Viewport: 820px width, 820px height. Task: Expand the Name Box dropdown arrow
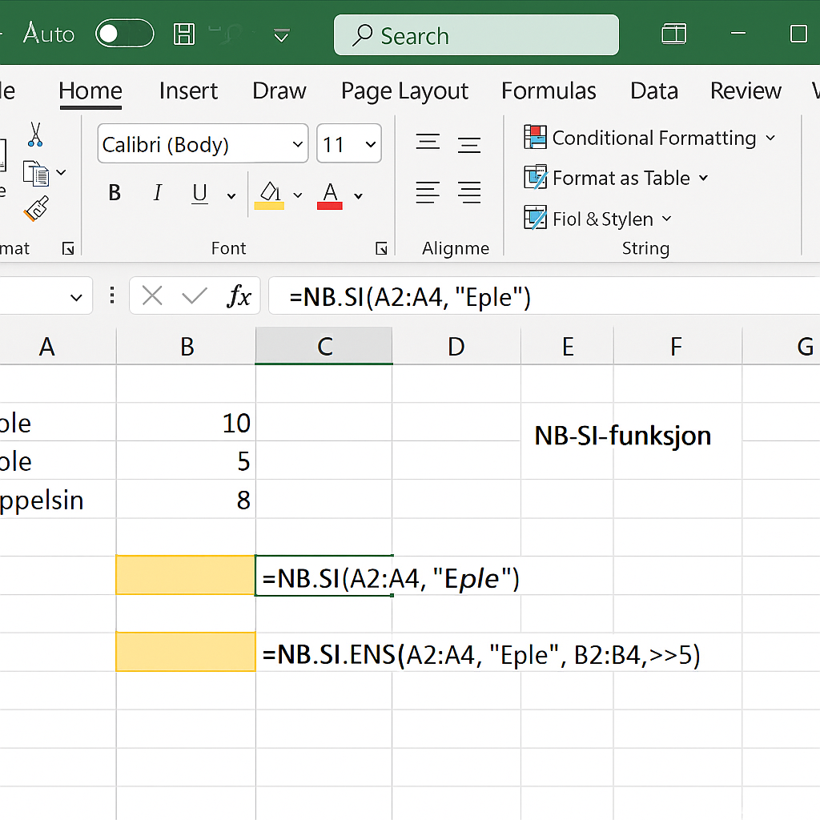tap(76, 298)
